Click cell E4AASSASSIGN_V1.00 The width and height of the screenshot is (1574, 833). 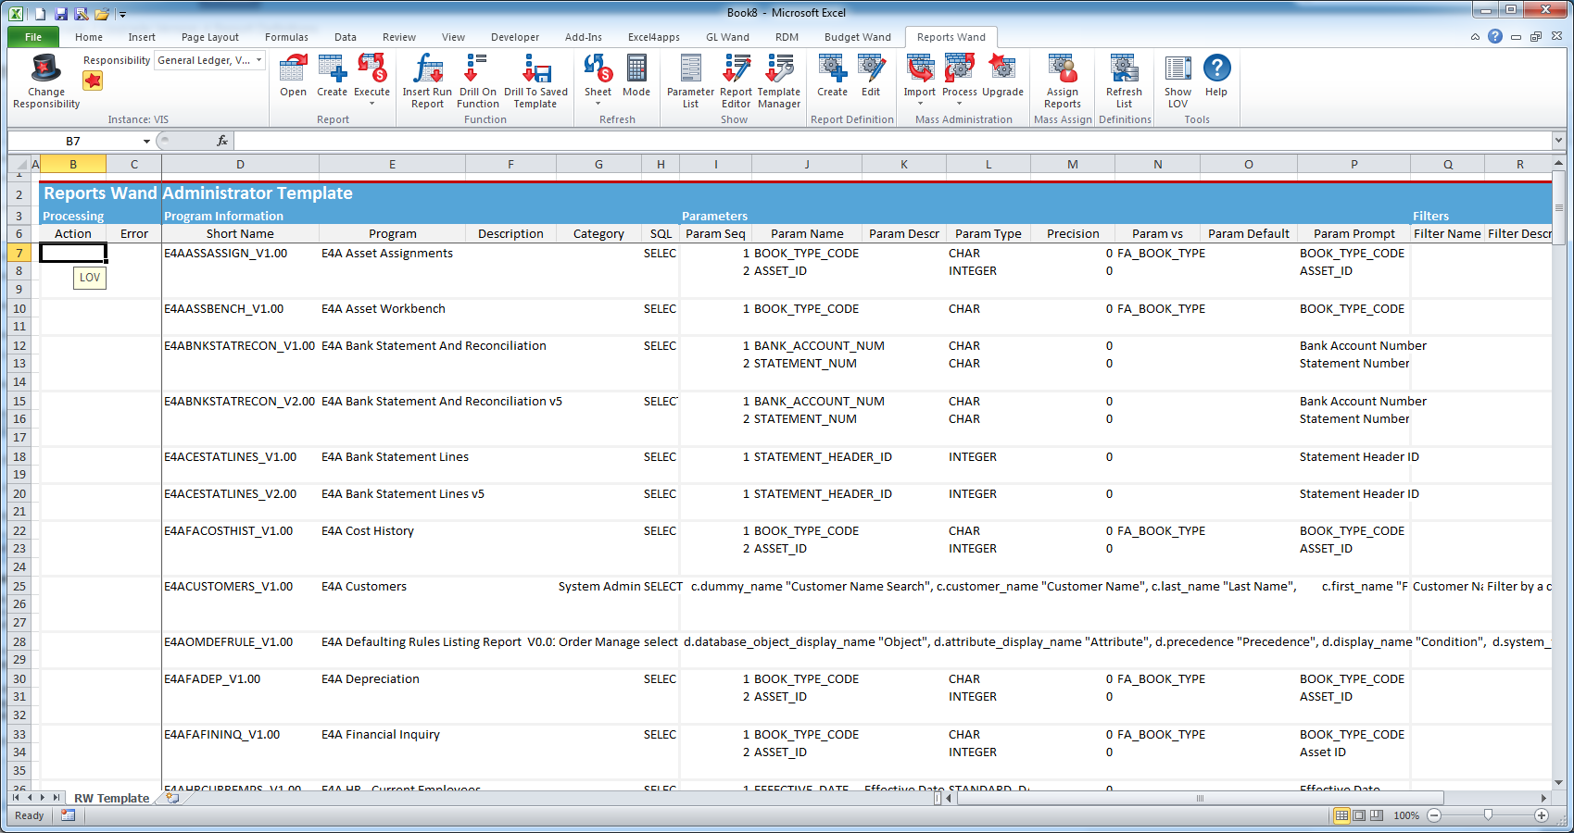(x=240, y=253)
